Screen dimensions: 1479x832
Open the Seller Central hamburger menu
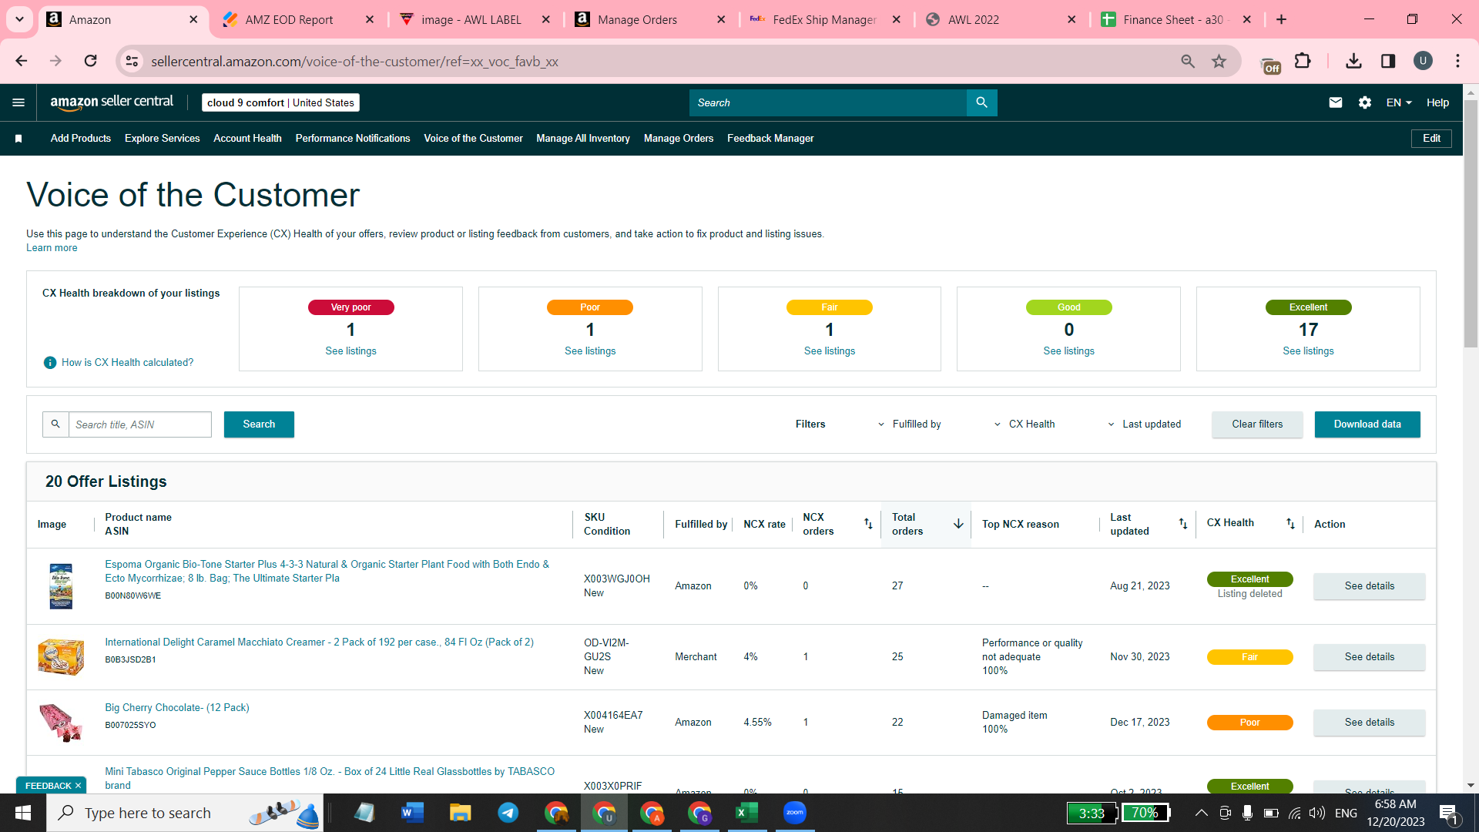pyautogui.click(x=18, y=102)
